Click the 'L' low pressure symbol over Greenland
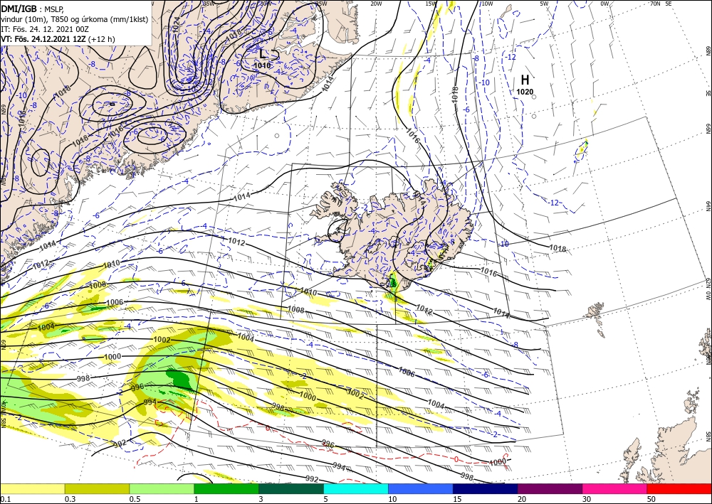This screenshot has height=504, width=712. (263, 53)
